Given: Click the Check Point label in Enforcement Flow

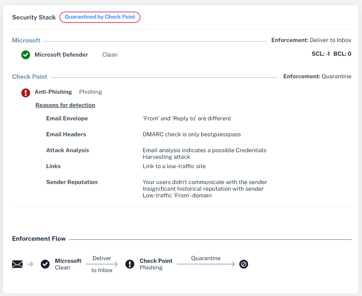Looking at the screenshot, I should (156, 261).
